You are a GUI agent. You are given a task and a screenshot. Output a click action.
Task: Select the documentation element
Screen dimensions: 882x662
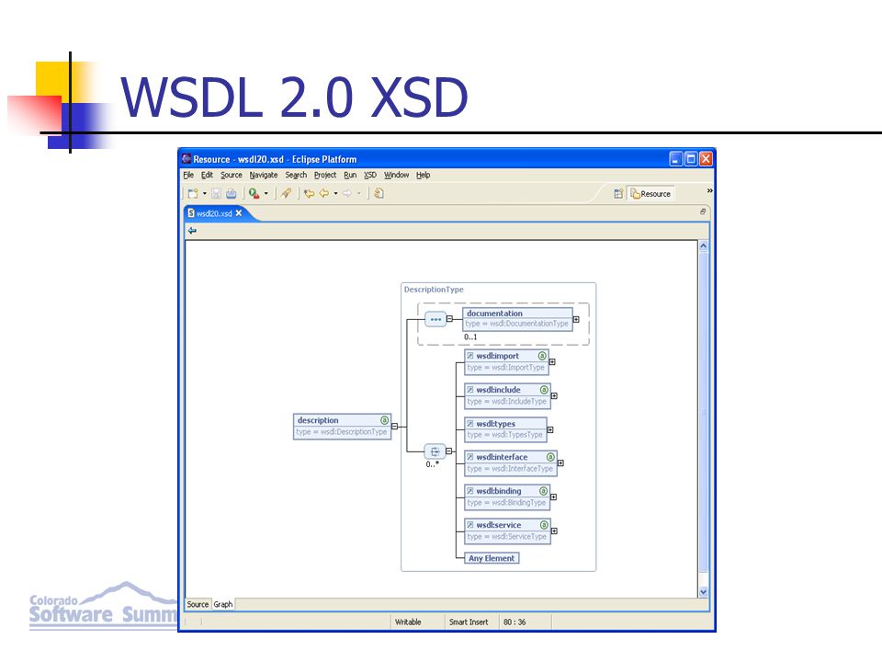[x=517, y=319]
